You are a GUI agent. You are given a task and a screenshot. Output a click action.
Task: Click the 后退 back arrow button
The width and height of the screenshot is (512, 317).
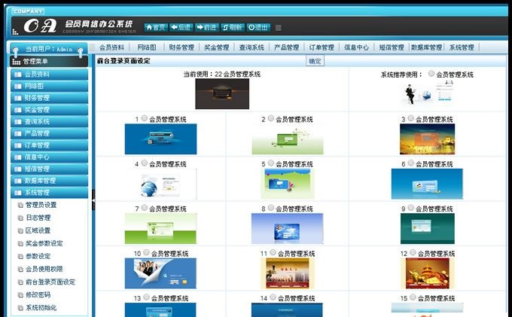coord(181,27)
